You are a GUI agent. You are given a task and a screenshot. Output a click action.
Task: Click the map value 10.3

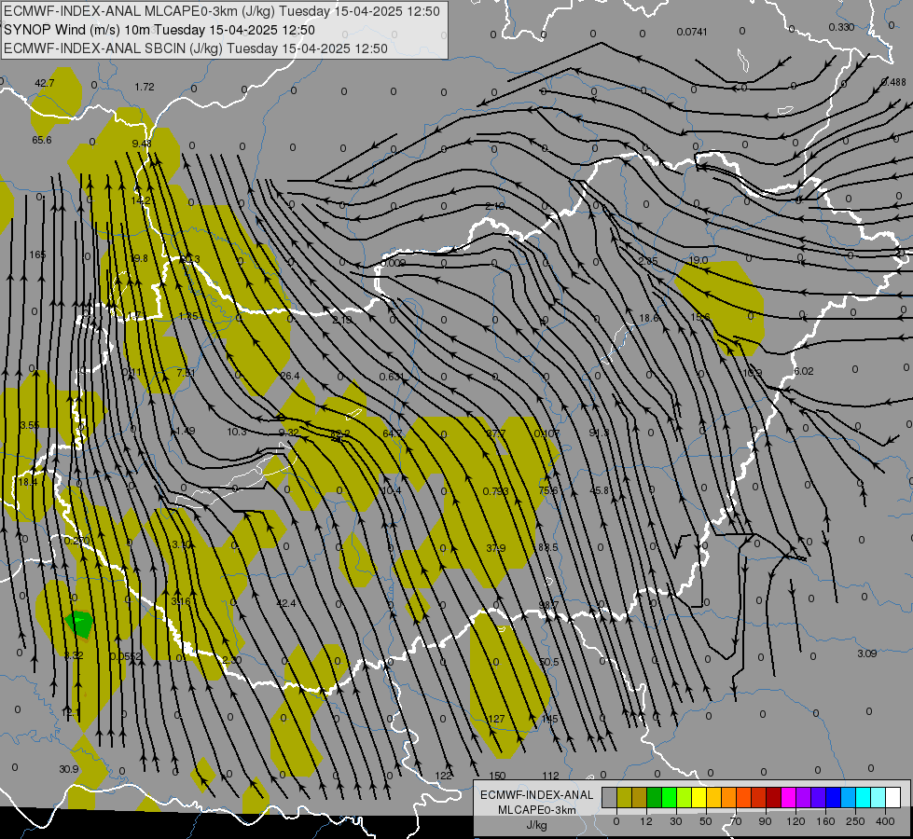point(237,432)
